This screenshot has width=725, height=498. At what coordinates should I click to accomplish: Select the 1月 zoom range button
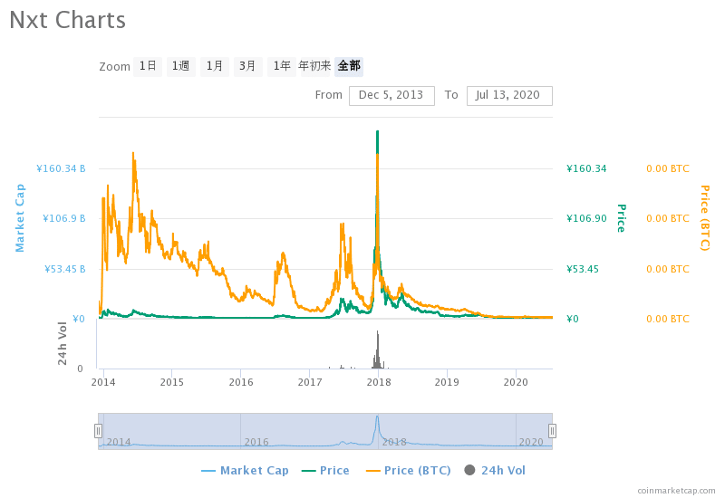point(215,66)
